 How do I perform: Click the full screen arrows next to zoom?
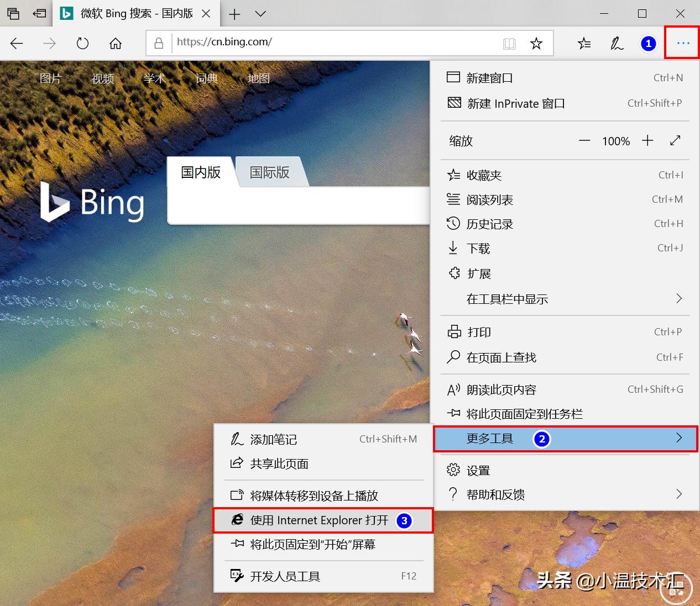click(675, 141)
